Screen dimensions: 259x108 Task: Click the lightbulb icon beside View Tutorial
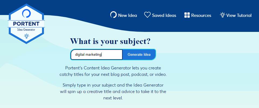(223, 15)
